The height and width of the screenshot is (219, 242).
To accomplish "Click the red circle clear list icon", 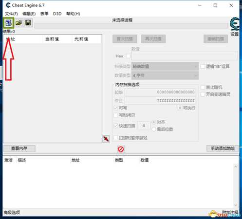I will tap(121, 149).
